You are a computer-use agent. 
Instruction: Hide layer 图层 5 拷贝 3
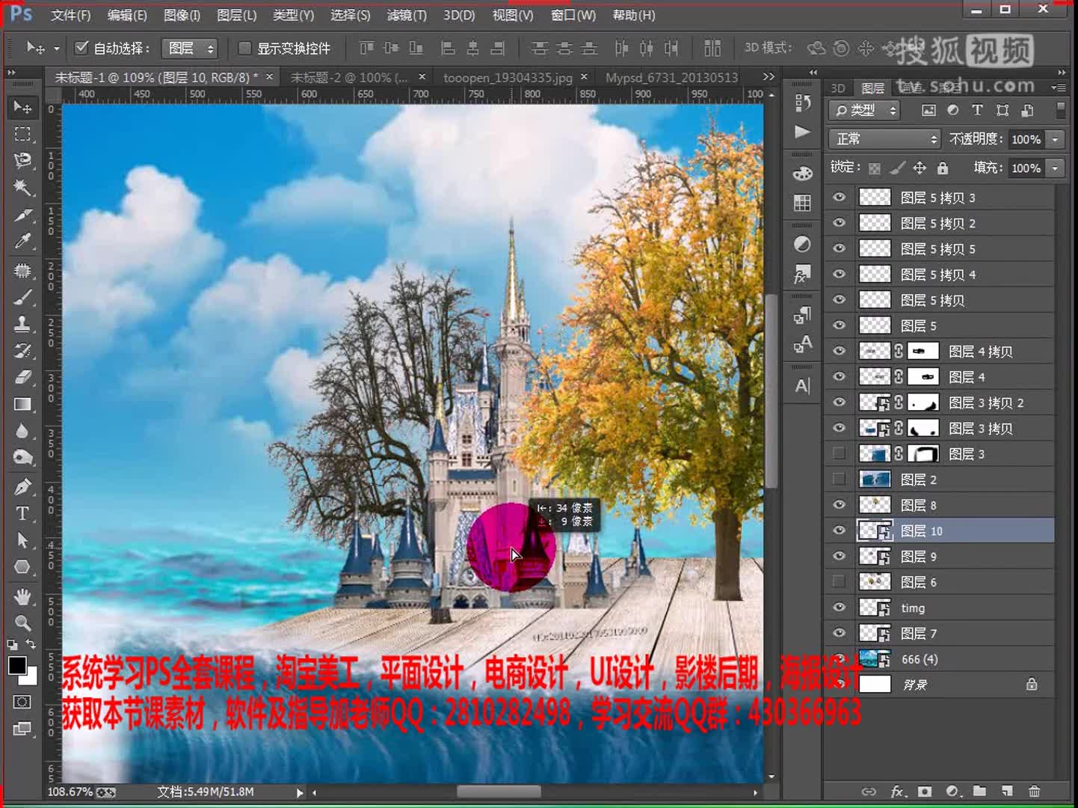coord(839,198)
